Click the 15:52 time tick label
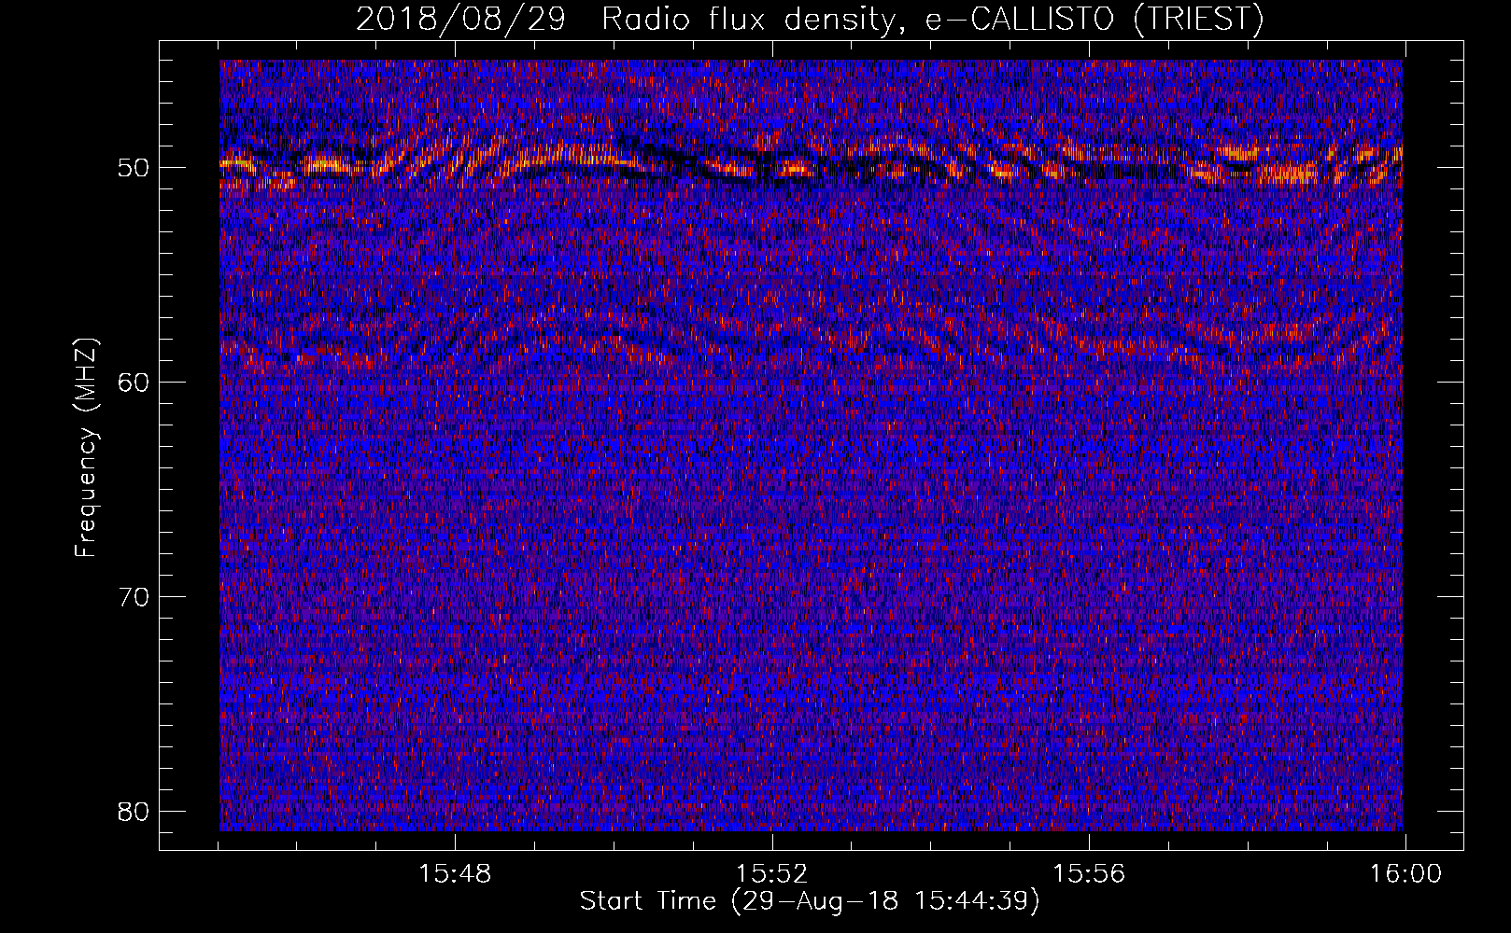 (771, 874)
